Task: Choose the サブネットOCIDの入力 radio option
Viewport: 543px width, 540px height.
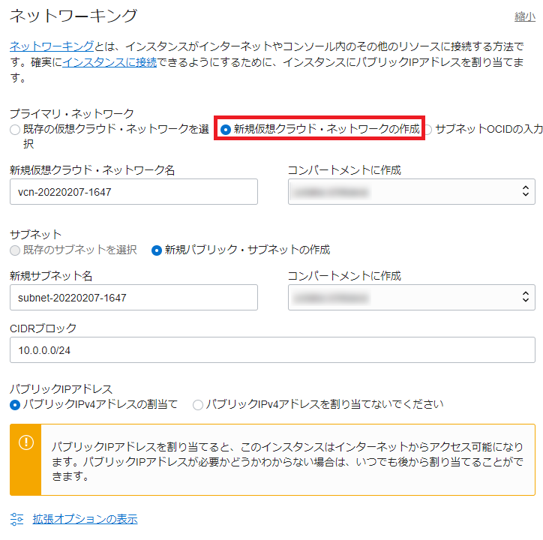Action: (427, 130)
